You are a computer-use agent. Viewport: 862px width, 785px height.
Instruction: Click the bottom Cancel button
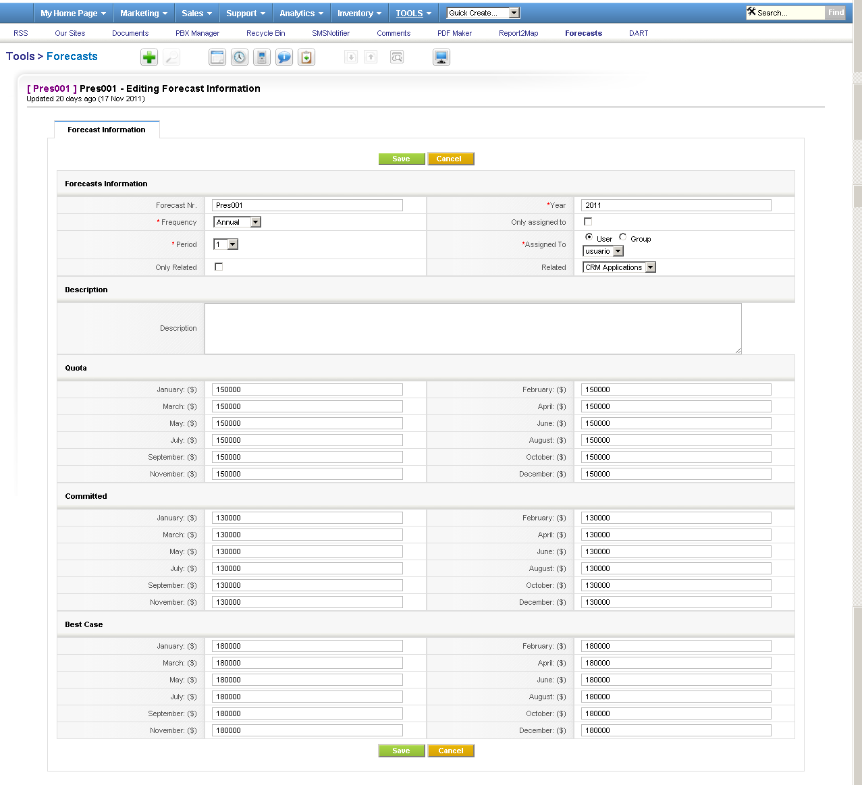click(x=451, y=751)
